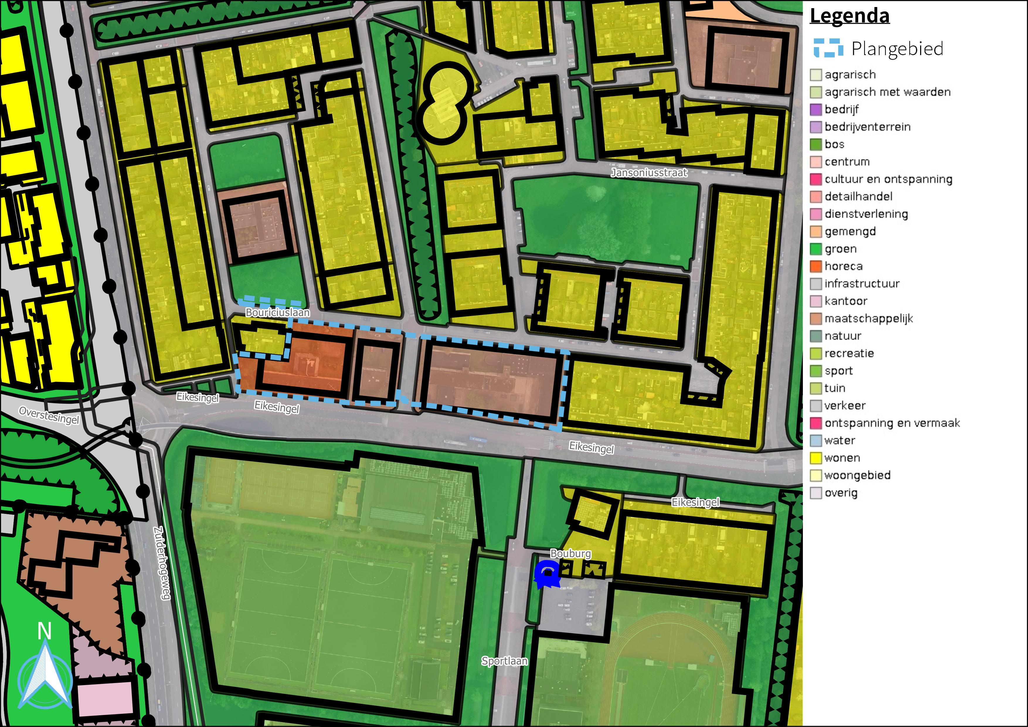Click the sport legend swatch
Image resolution: width=1028 pixels, height=727 pixels.
[816, 371]
